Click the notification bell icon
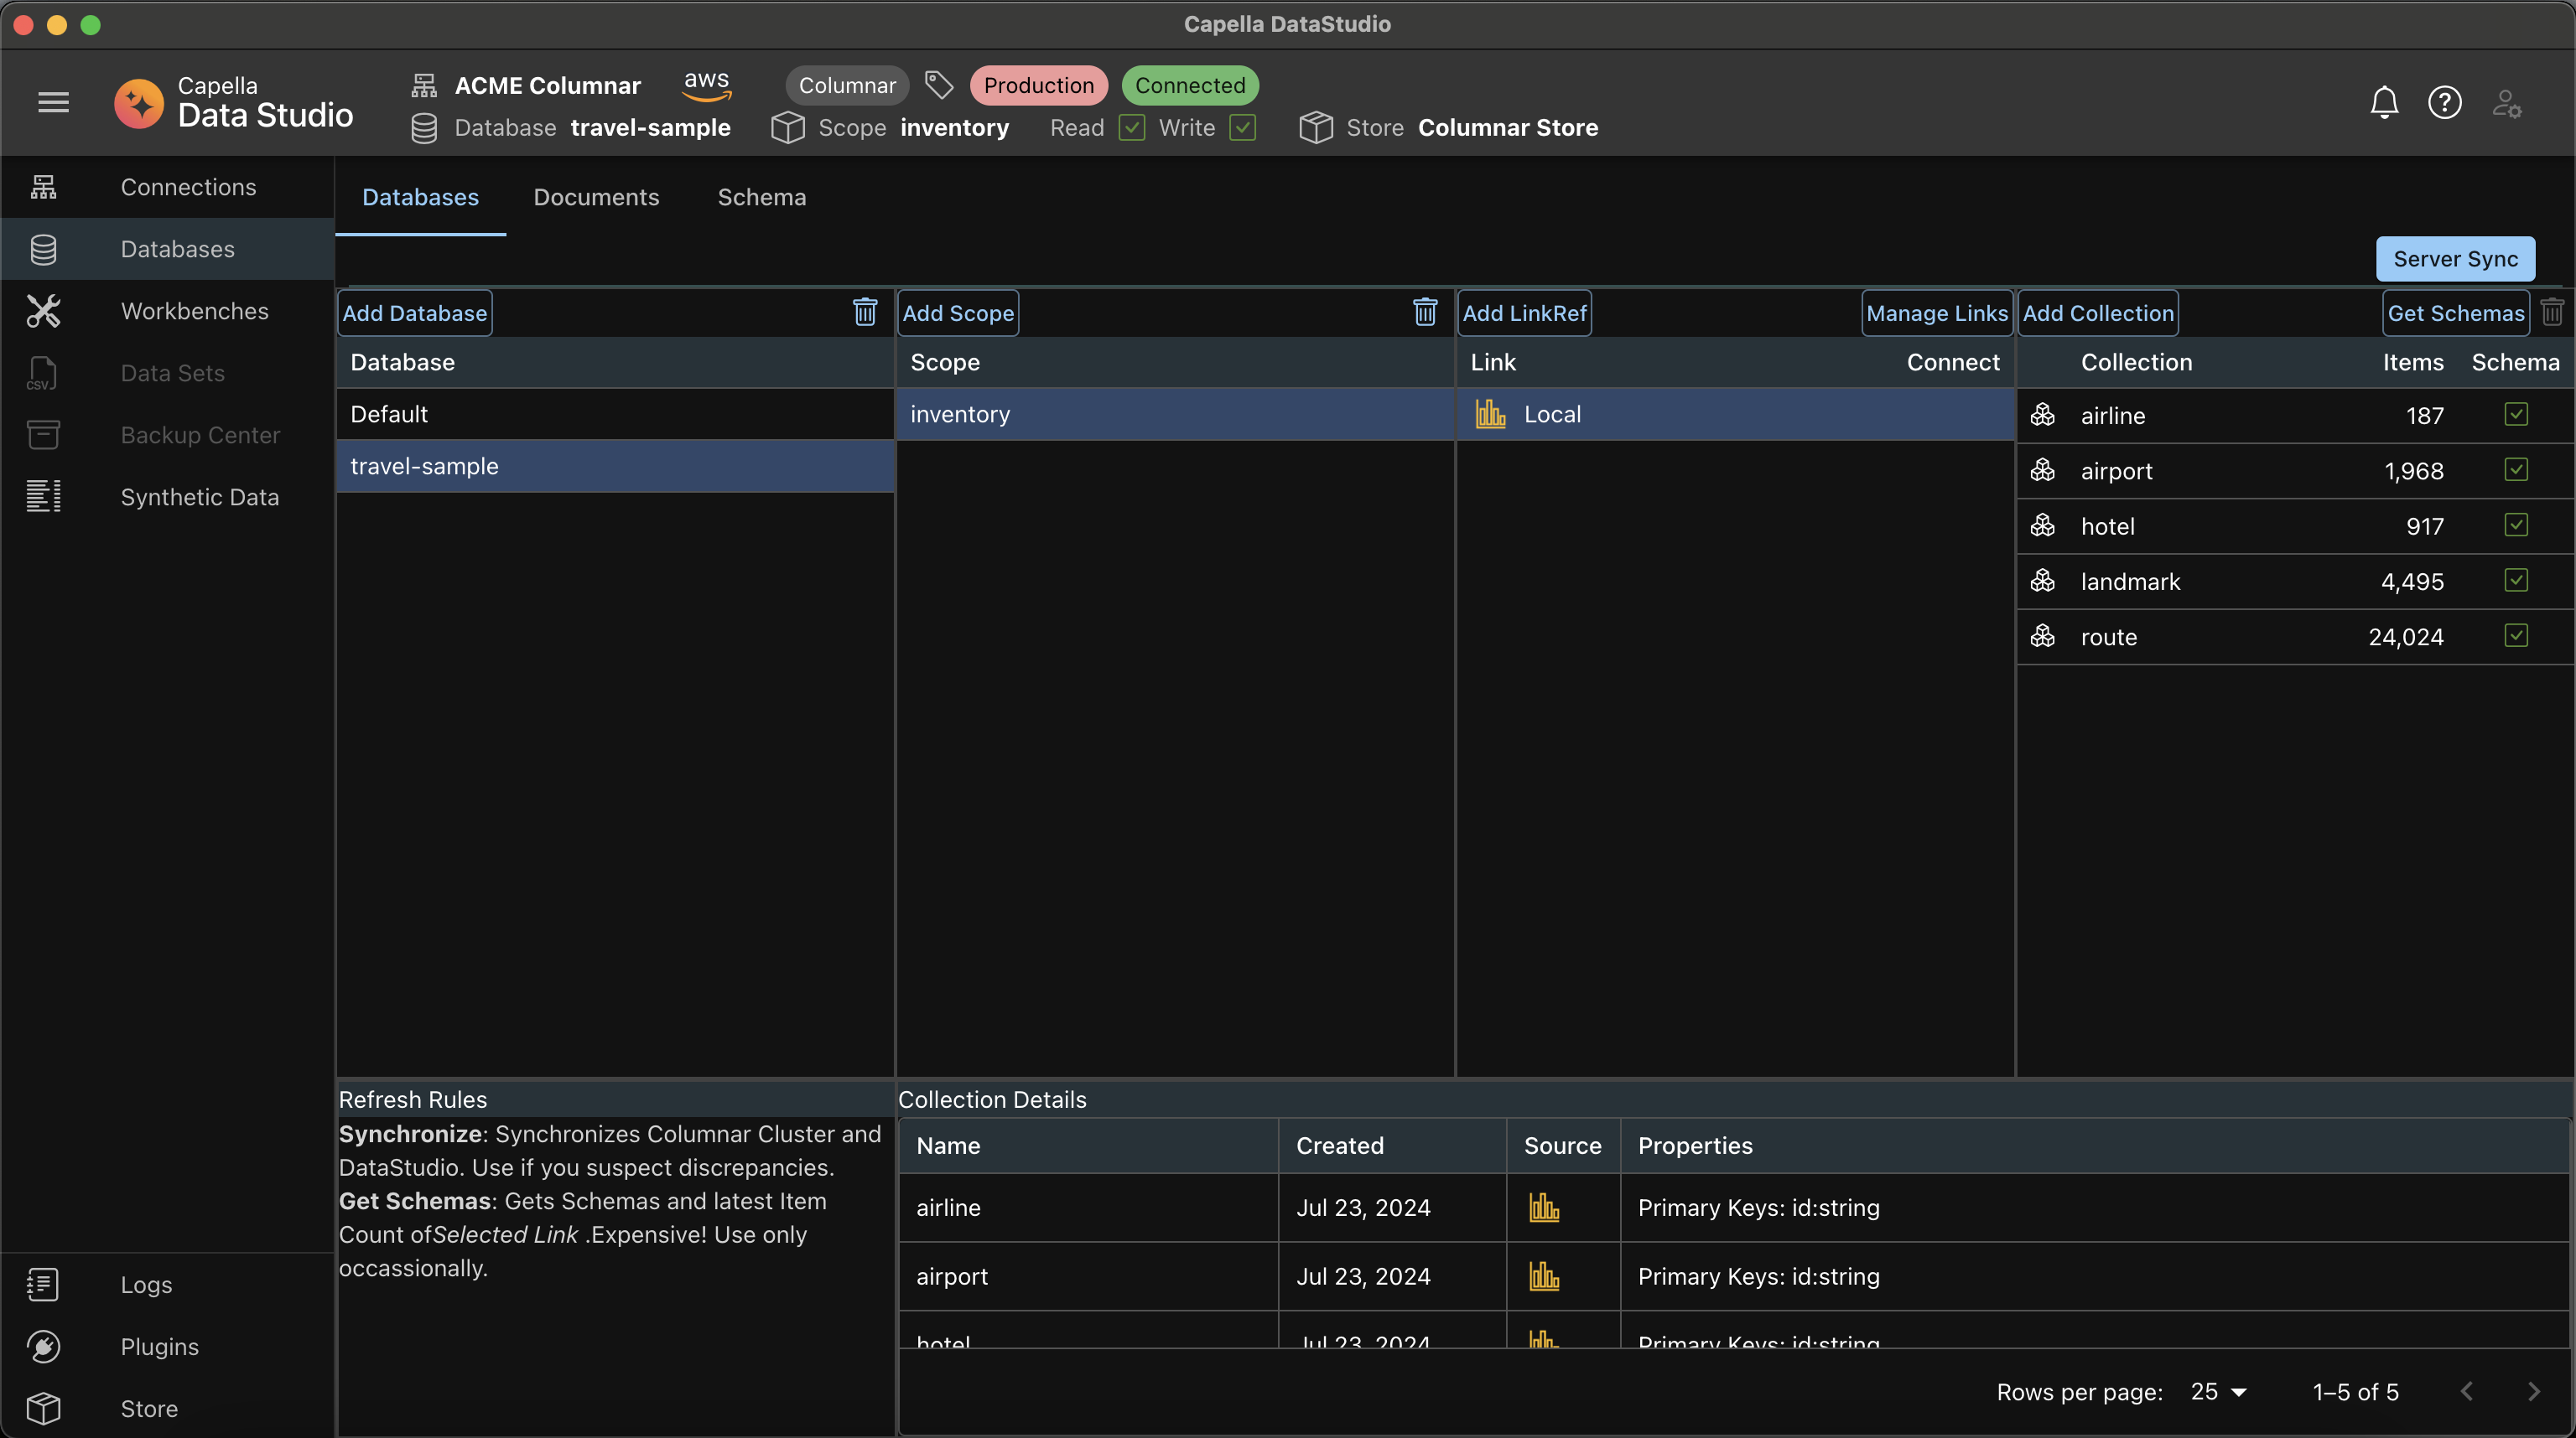 click(x=2385, y=102)
